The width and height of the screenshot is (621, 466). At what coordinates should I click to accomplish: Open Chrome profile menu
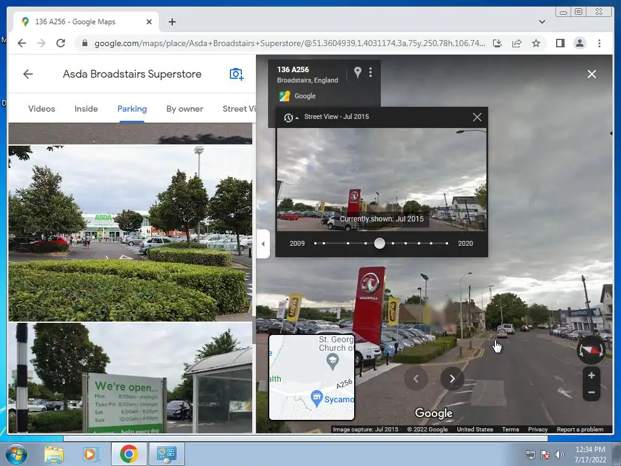click(x=579, y=43)
